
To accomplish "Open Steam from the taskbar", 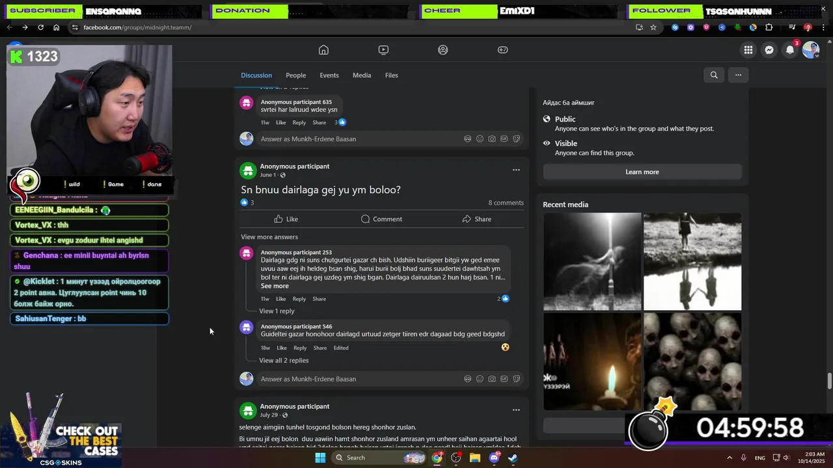I will click(513, 458).
